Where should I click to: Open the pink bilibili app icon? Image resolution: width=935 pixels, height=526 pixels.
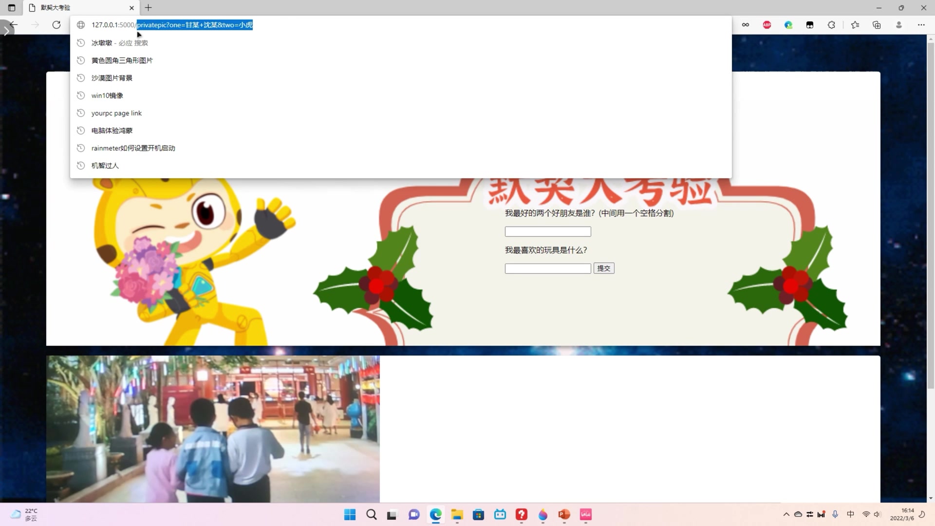[586, 515]
